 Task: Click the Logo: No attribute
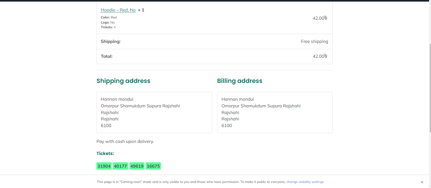point(108,23)
